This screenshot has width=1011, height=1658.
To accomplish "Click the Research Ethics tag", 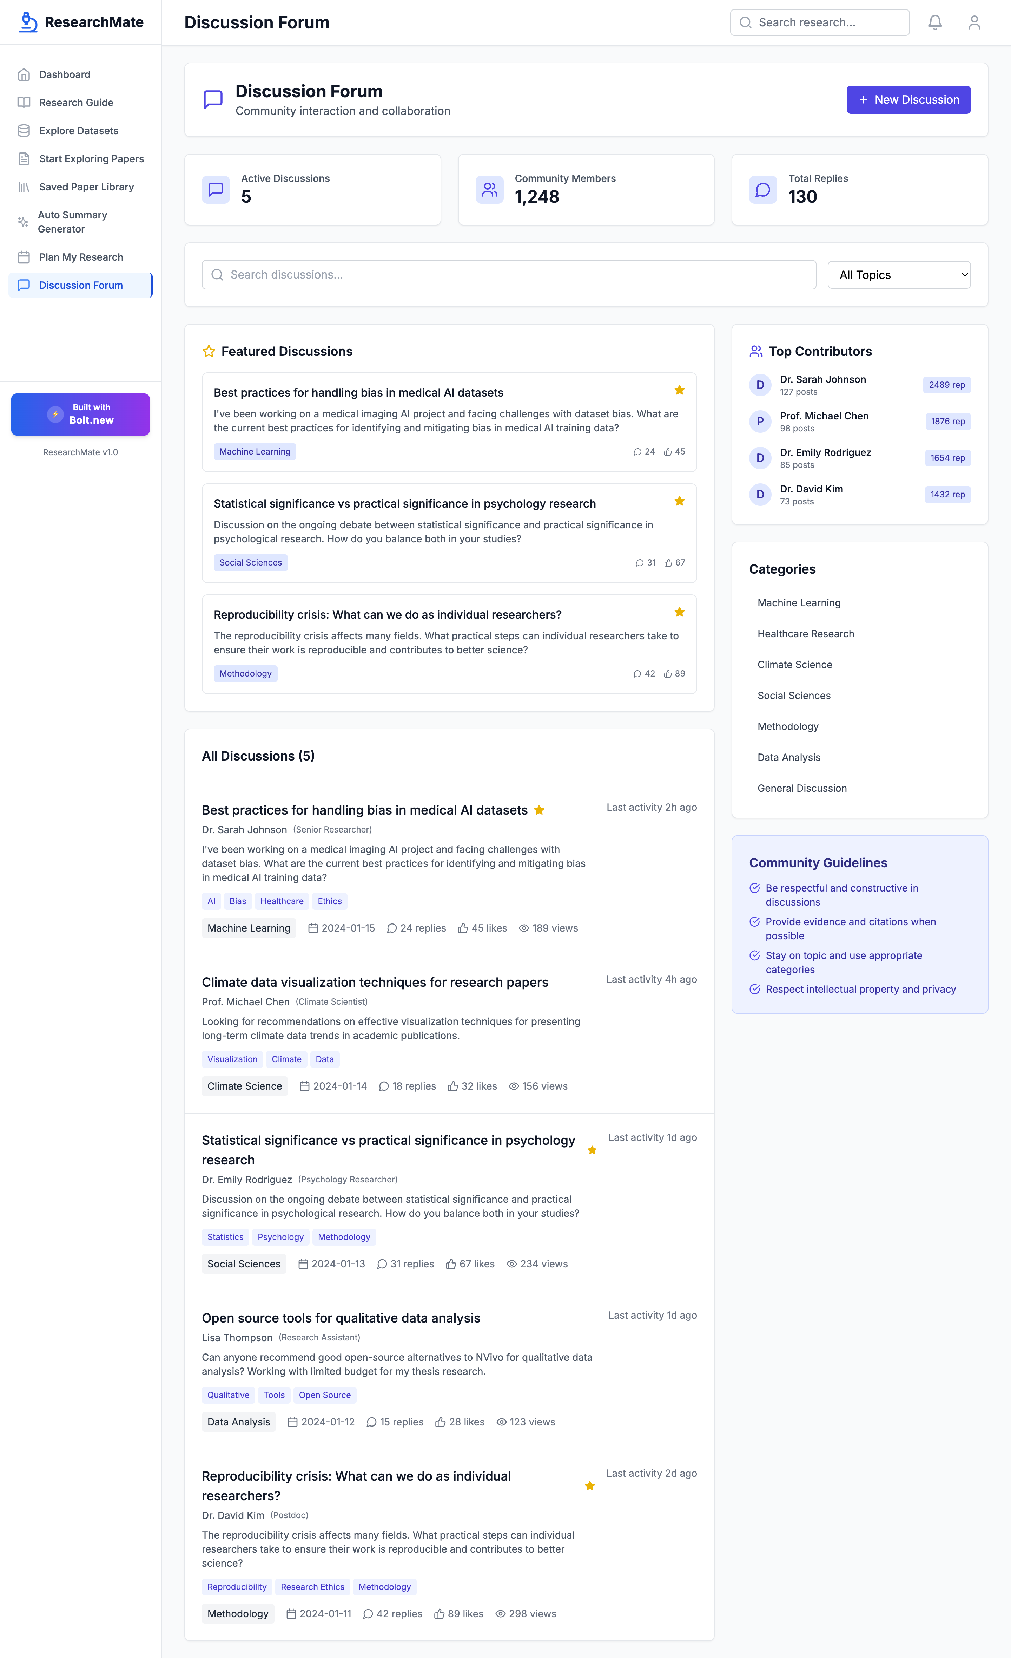I will pyautogui.click(x=312, y=1587).
